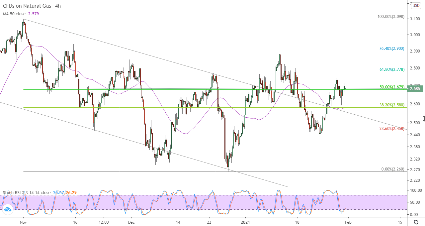Click 2.380 on the price axis

(416, 147)
